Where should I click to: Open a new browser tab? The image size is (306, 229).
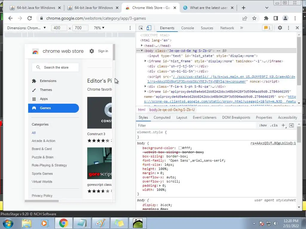coord(244,8)
